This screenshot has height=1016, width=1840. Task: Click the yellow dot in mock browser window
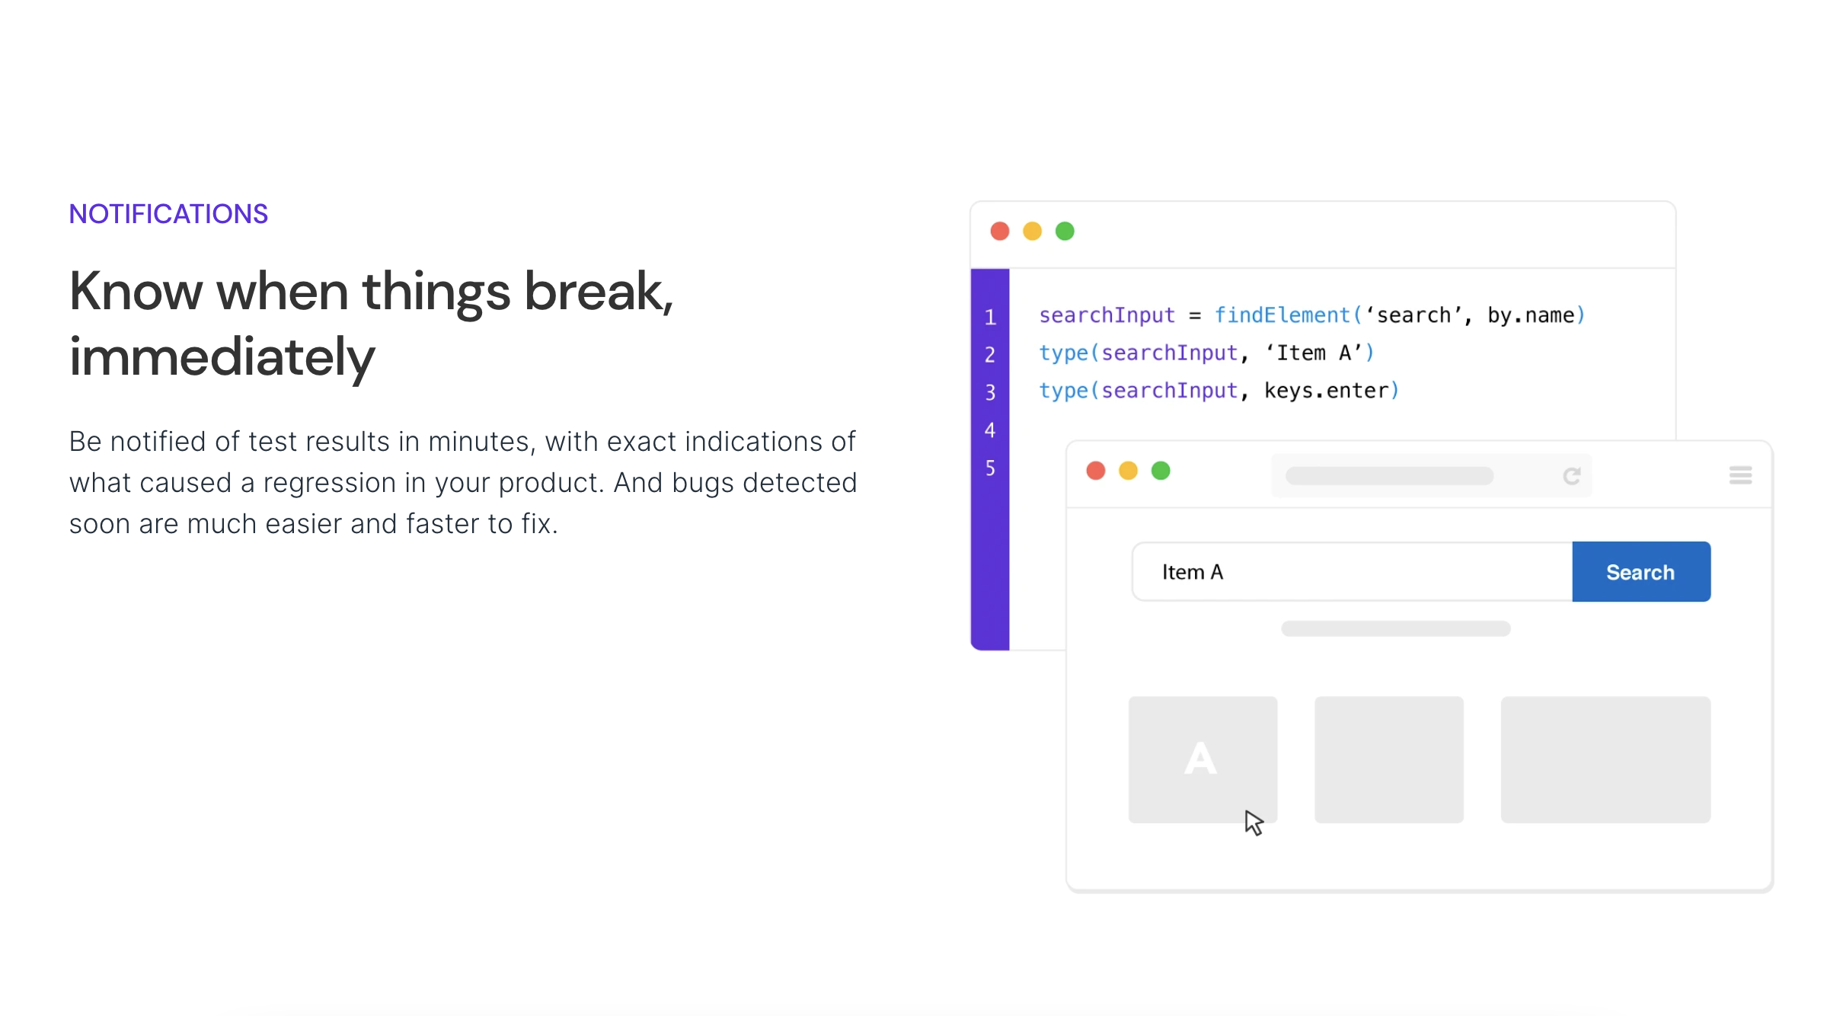(x=1128, y=471)
